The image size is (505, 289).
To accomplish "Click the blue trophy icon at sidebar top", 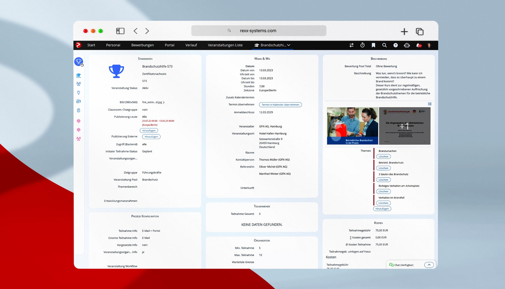I will pyautogui.click(x=79, y=62).
